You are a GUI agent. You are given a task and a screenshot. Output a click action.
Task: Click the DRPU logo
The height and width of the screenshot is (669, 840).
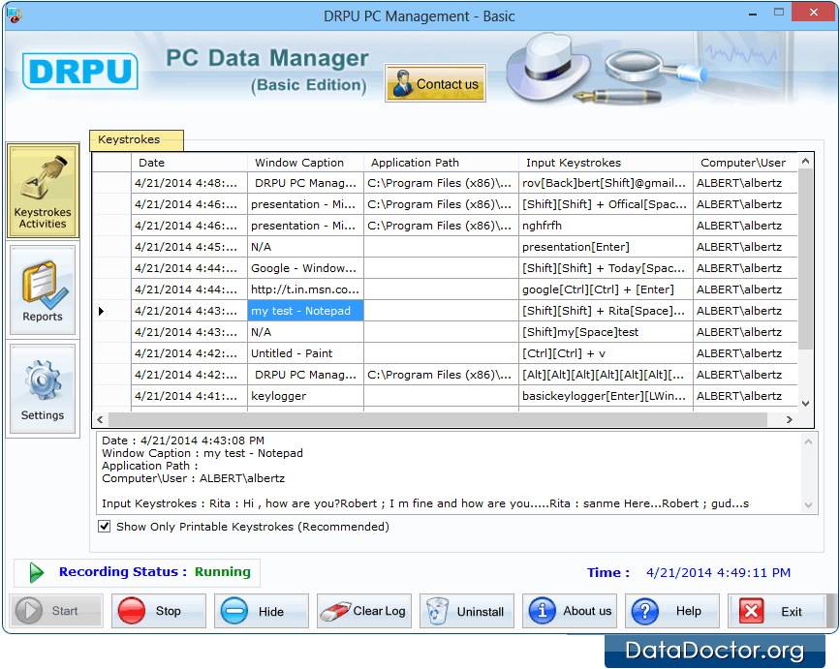[79, 72]
